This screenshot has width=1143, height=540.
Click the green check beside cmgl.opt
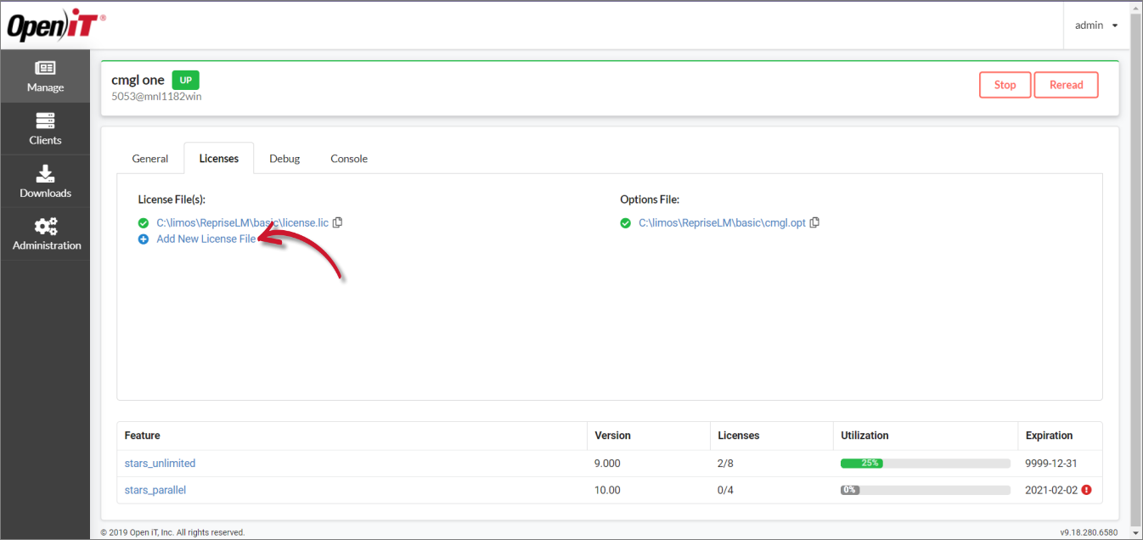[x=625, y=222]
